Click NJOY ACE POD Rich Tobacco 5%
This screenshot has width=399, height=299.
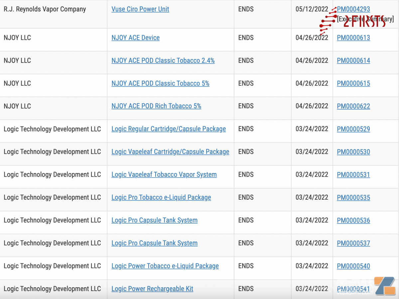(156, 106)
